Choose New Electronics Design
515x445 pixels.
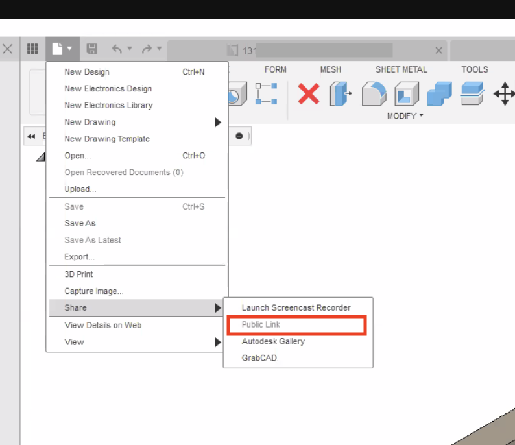(138, 89)
